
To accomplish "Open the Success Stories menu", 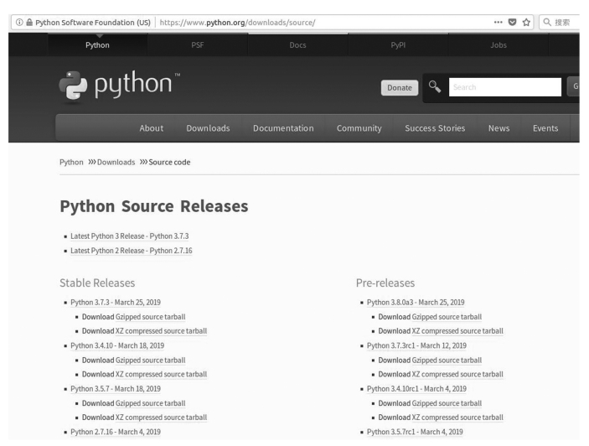I will point(435,128).
